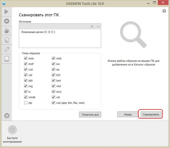Toggle the mdx checkbox
The image size is (170, 148).
click(26, 58)
